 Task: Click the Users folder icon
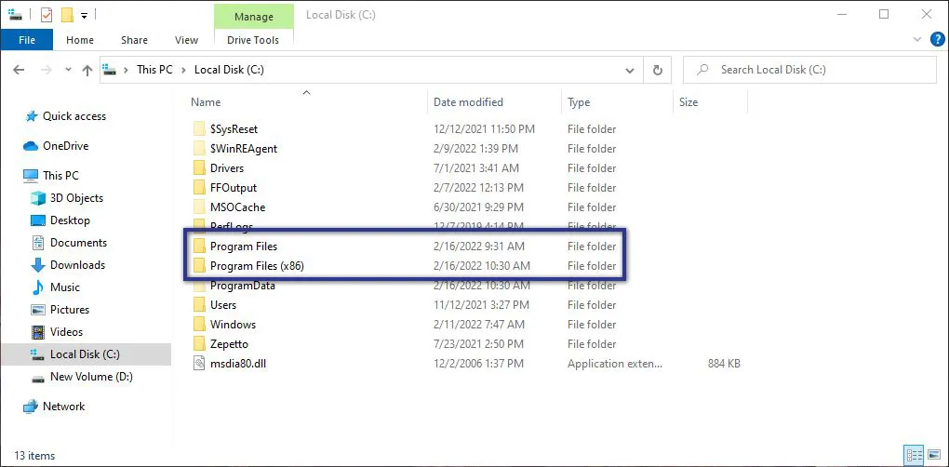200,305
